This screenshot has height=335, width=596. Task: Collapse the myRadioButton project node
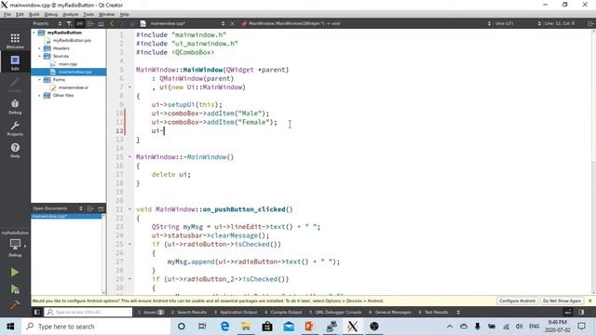point(34,33)
